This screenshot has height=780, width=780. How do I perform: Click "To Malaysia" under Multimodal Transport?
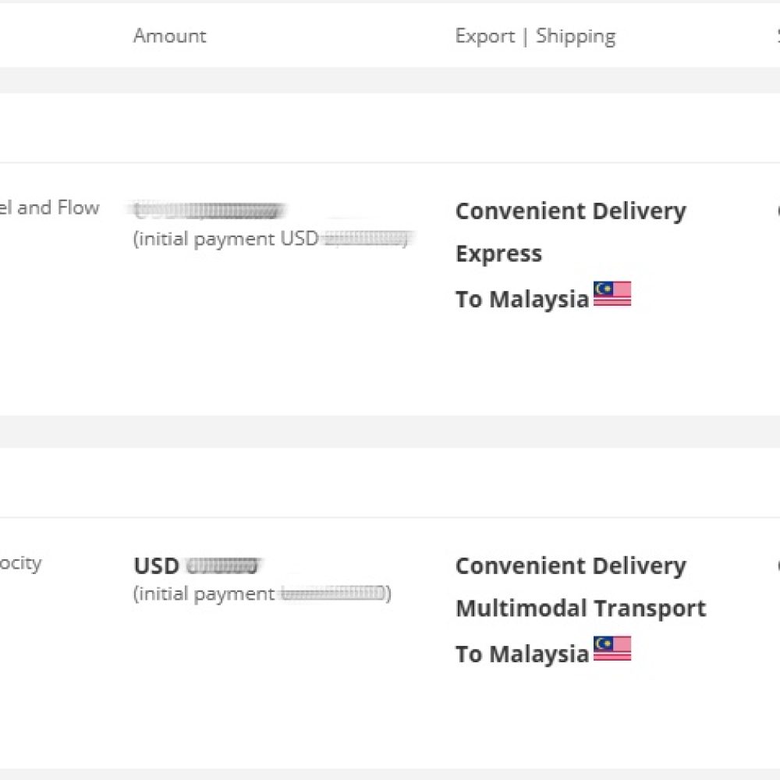click(x=522, y=654)
